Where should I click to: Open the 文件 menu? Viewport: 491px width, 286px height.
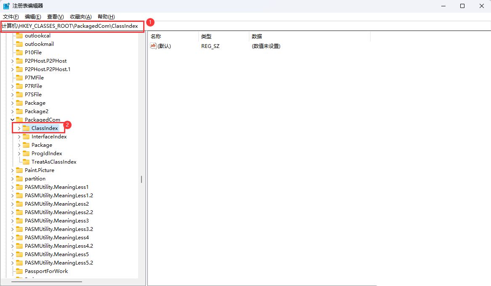11,16
